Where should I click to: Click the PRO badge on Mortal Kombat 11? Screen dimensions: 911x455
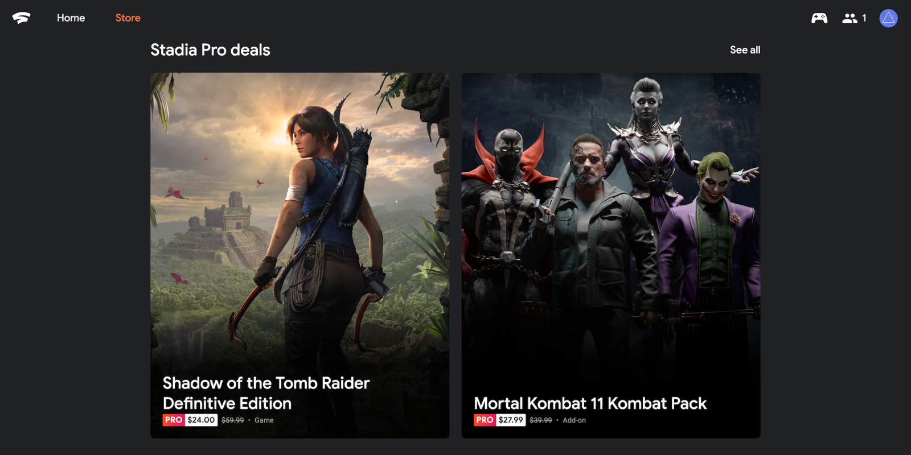click(485, 420)
